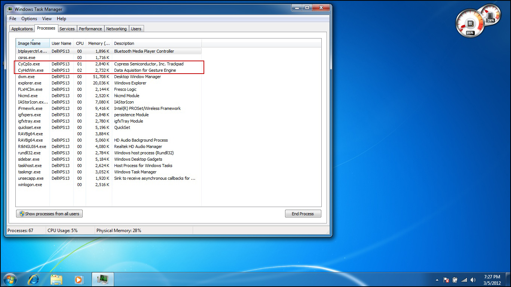Select the dwm.exe process
511x287 pixels.
(x=109, y=77)
